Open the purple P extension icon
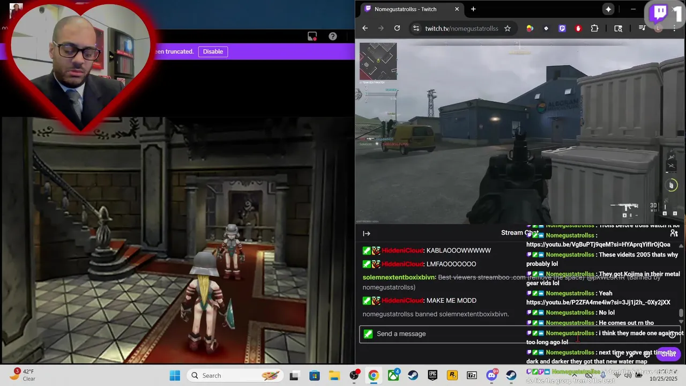Viewport: 686px width, 386px height. pos(562,28)
